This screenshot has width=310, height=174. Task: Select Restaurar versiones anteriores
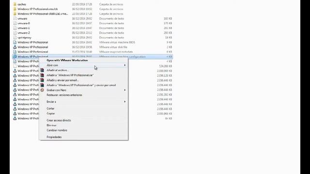[x=64, y=95]
